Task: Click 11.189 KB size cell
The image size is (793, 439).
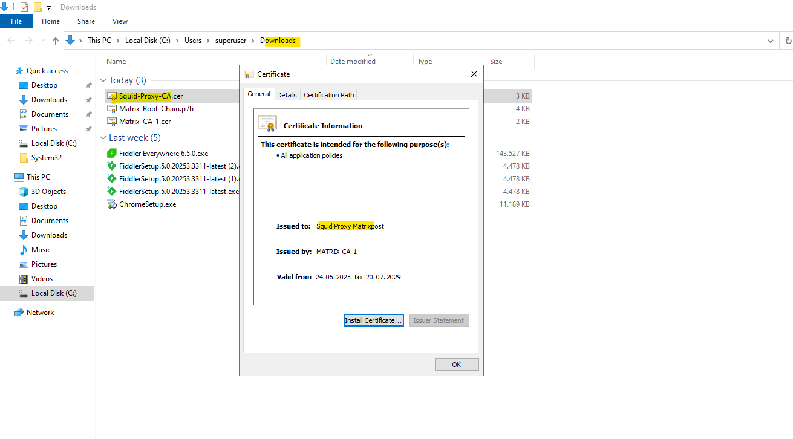Action: (x=514, y=204)
